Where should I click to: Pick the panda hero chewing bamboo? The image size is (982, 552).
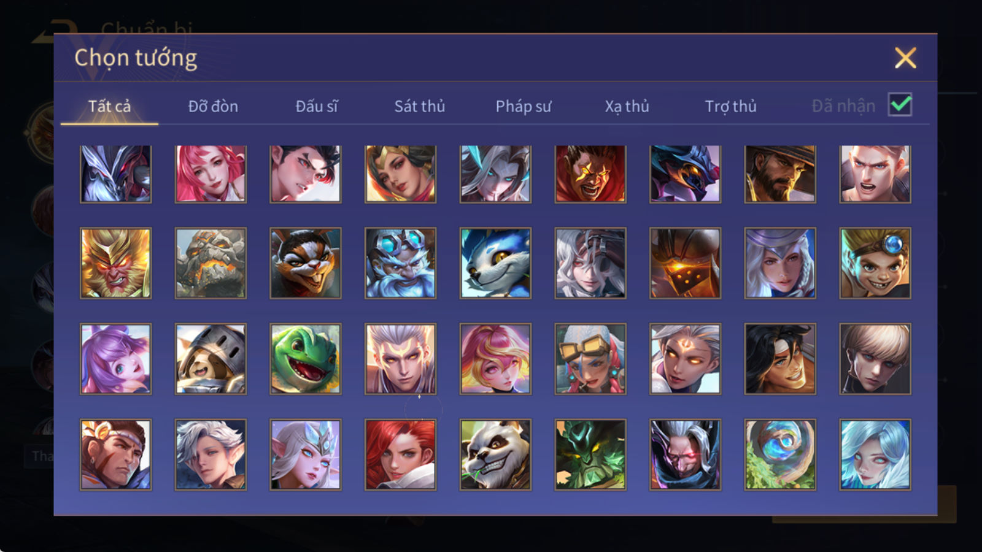495,454
